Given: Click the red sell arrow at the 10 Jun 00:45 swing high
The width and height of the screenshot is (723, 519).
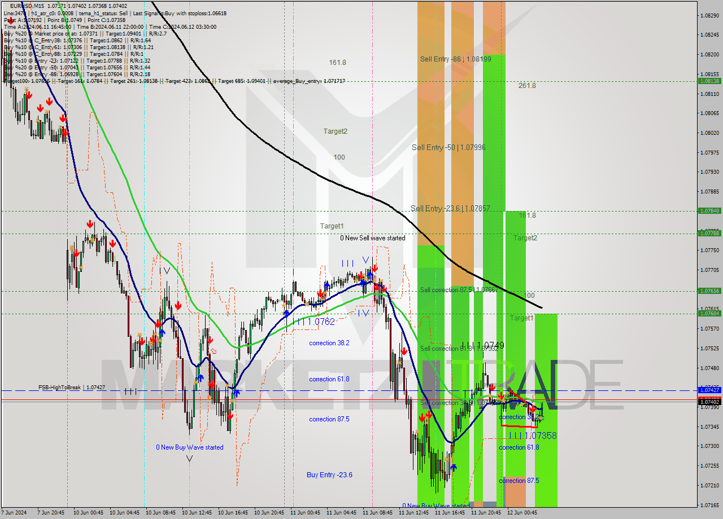Looking at the screenshot, I should coord(89,224).
